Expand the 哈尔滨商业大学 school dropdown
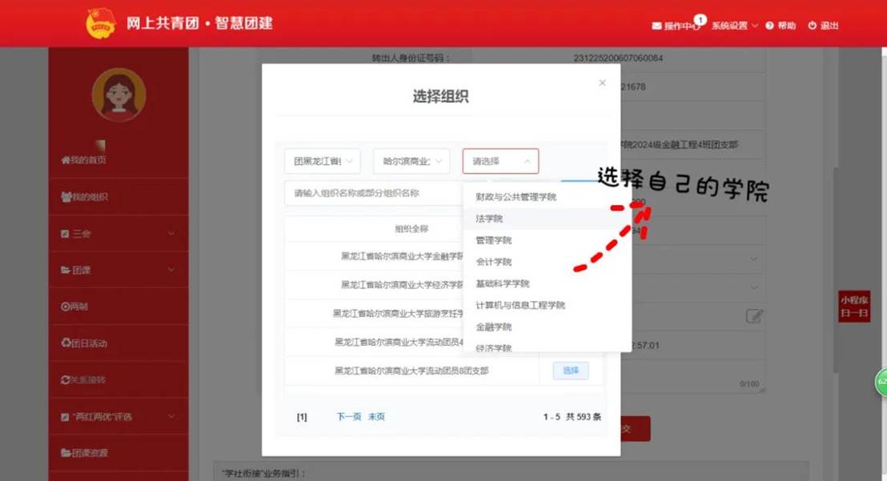The image size is (887, 481). pos(411,161)
